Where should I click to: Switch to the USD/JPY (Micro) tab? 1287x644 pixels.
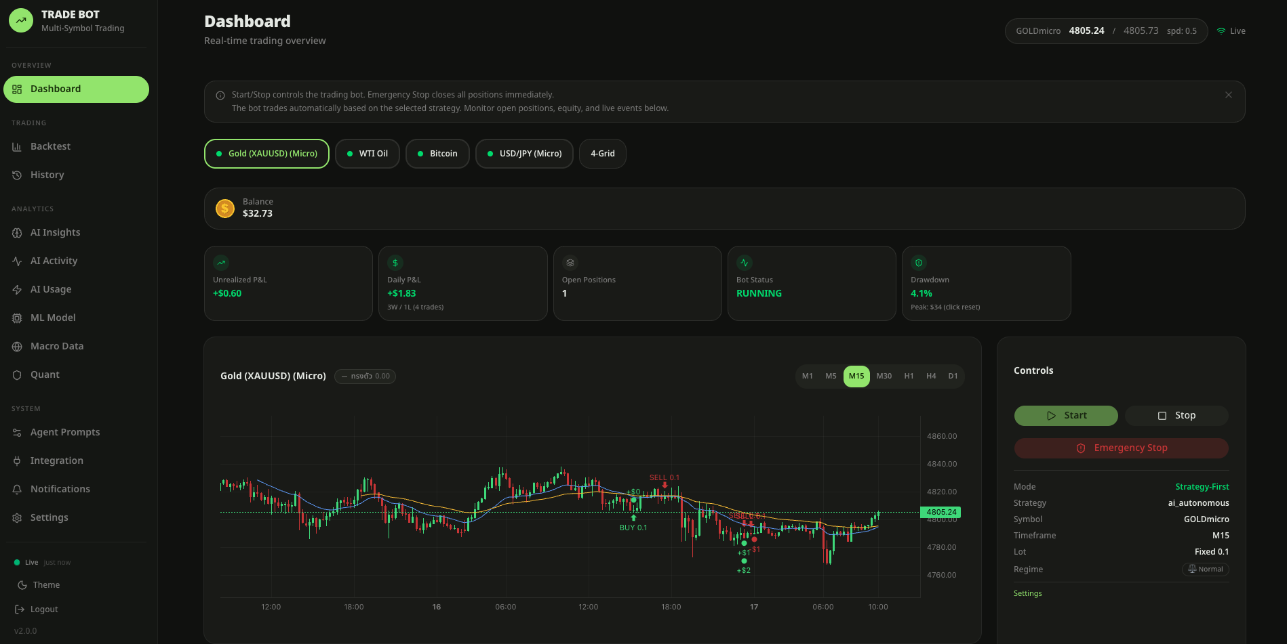click(524, 154)
